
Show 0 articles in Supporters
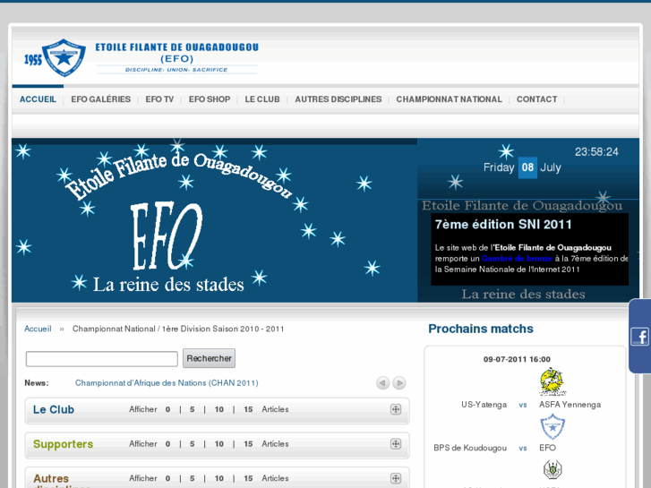point(167,444)
